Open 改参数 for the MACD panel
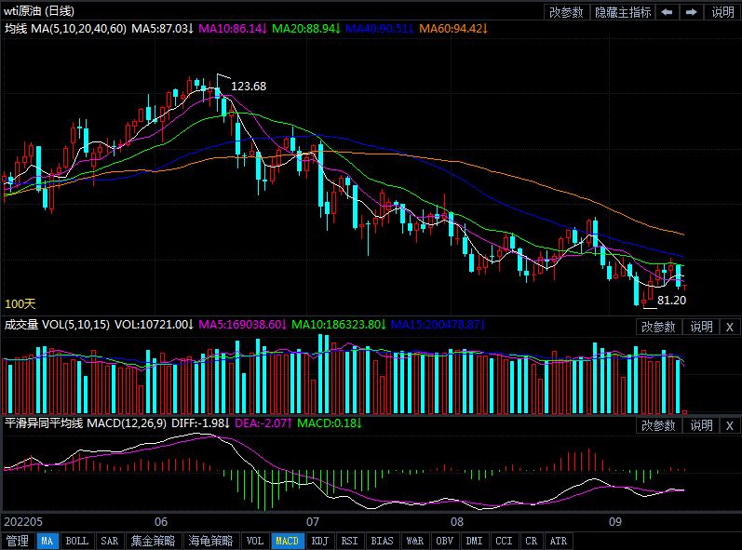 (659, 425)
